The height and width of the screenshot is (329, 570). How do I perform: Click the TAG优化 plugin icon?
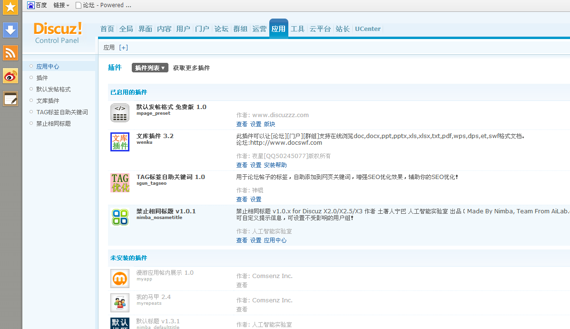120,183
